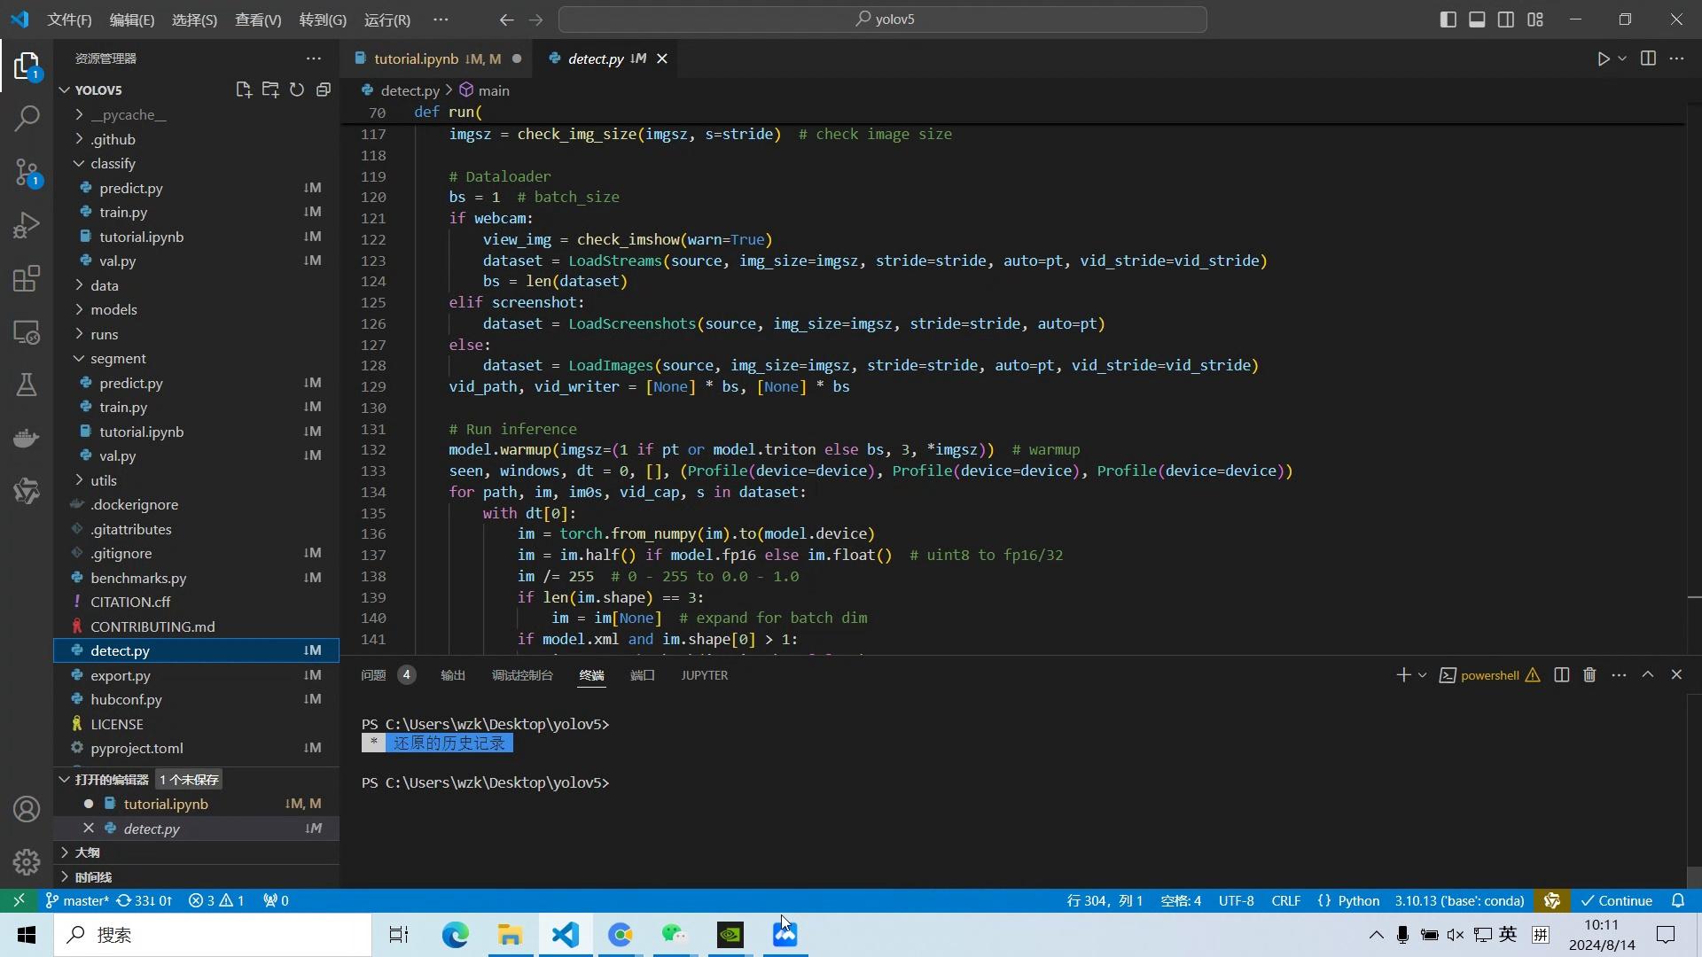This screenshot has width=1702, height=957.
Task: Open the 文件(F) menu
Action: pyautogui.click(x=69, y=19)
